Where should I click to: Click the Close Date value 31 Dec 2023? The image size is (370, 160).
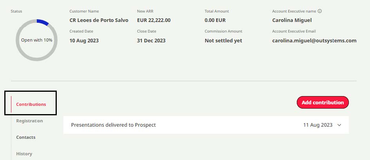click(151, 40)
